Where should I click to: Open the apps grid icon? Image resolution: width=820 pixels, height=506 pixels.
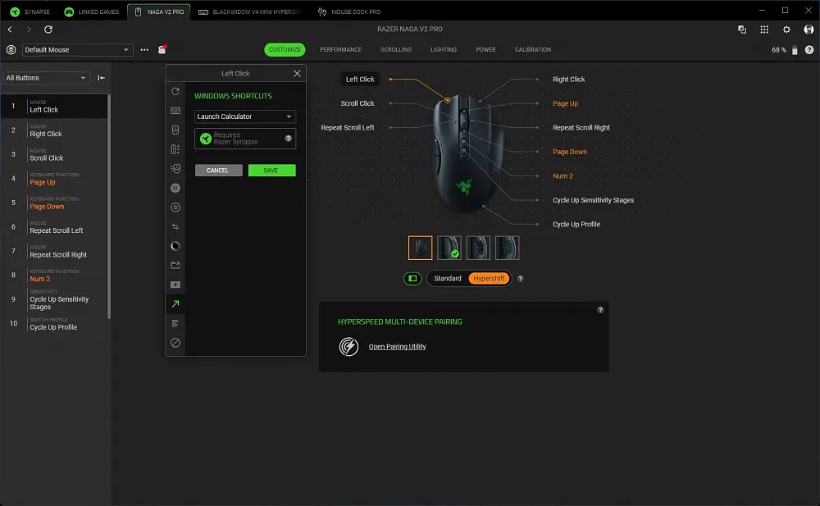coord(764,30)
